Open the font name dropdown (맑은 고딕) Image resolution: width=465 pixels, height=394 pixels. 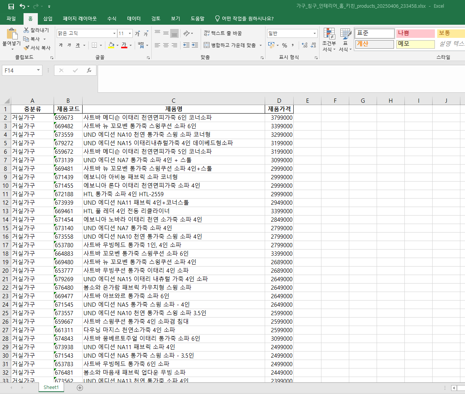pos(114,34)
